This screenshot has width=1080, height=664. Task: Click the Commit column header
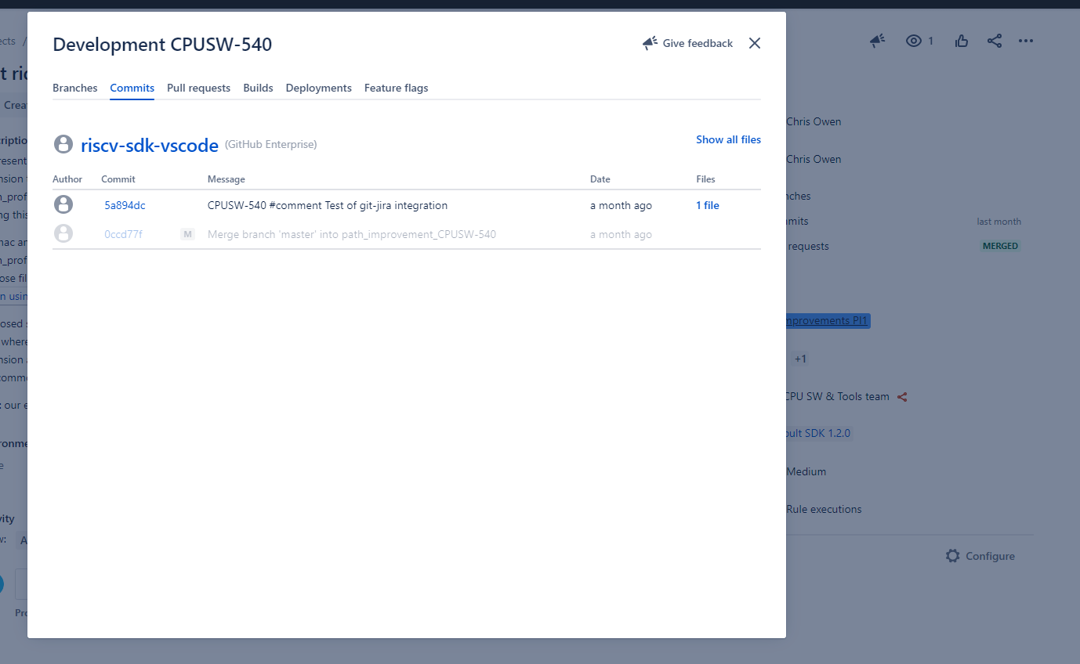click(x=118, y=179)
